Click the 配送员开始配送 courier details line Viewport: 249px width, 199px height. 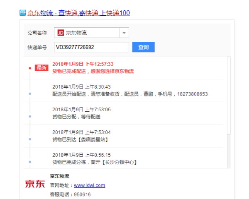[x=130, y=94]
